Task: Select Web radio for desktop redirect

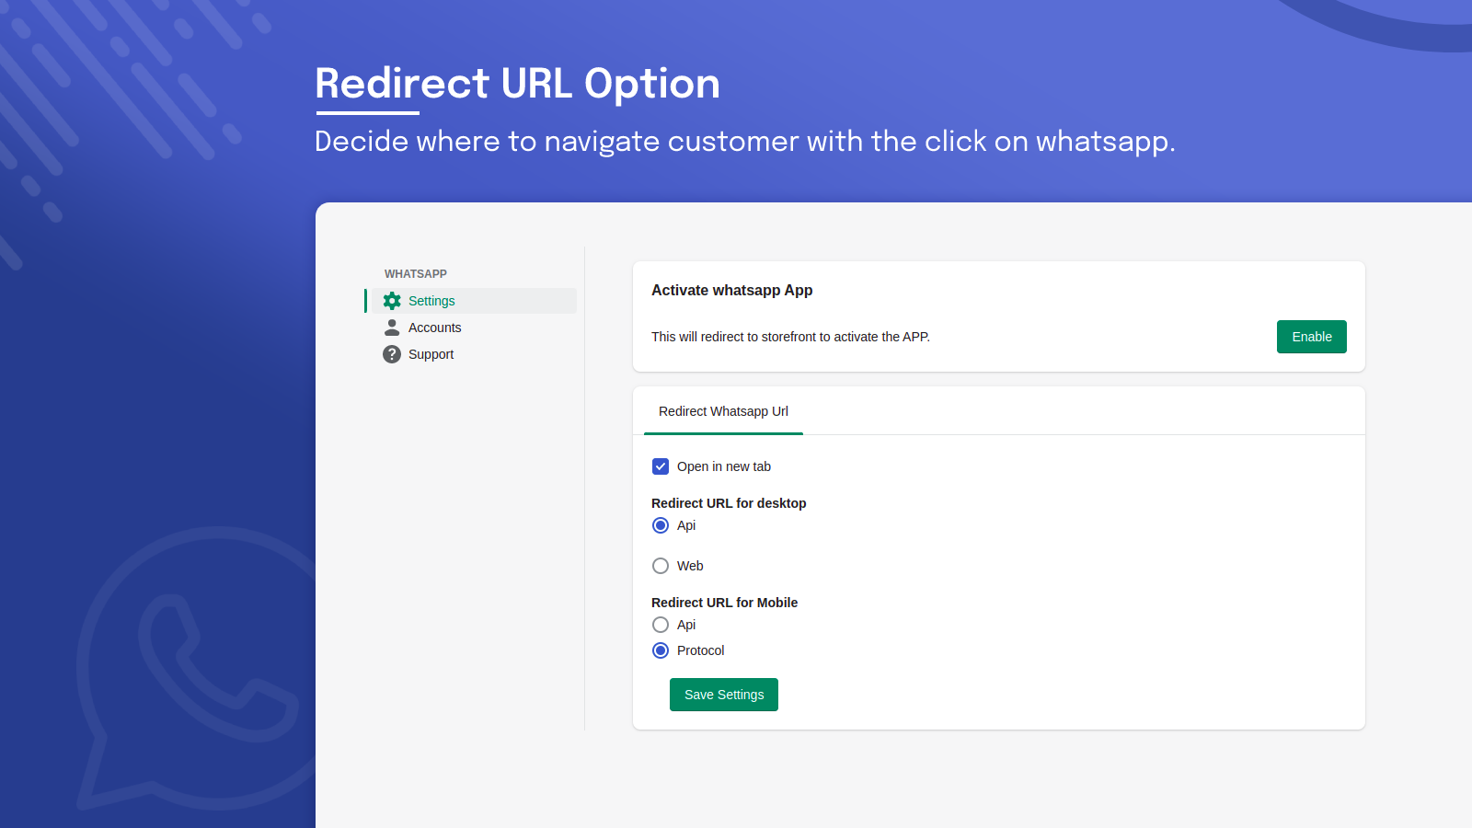Action: [x=661, y=566]
